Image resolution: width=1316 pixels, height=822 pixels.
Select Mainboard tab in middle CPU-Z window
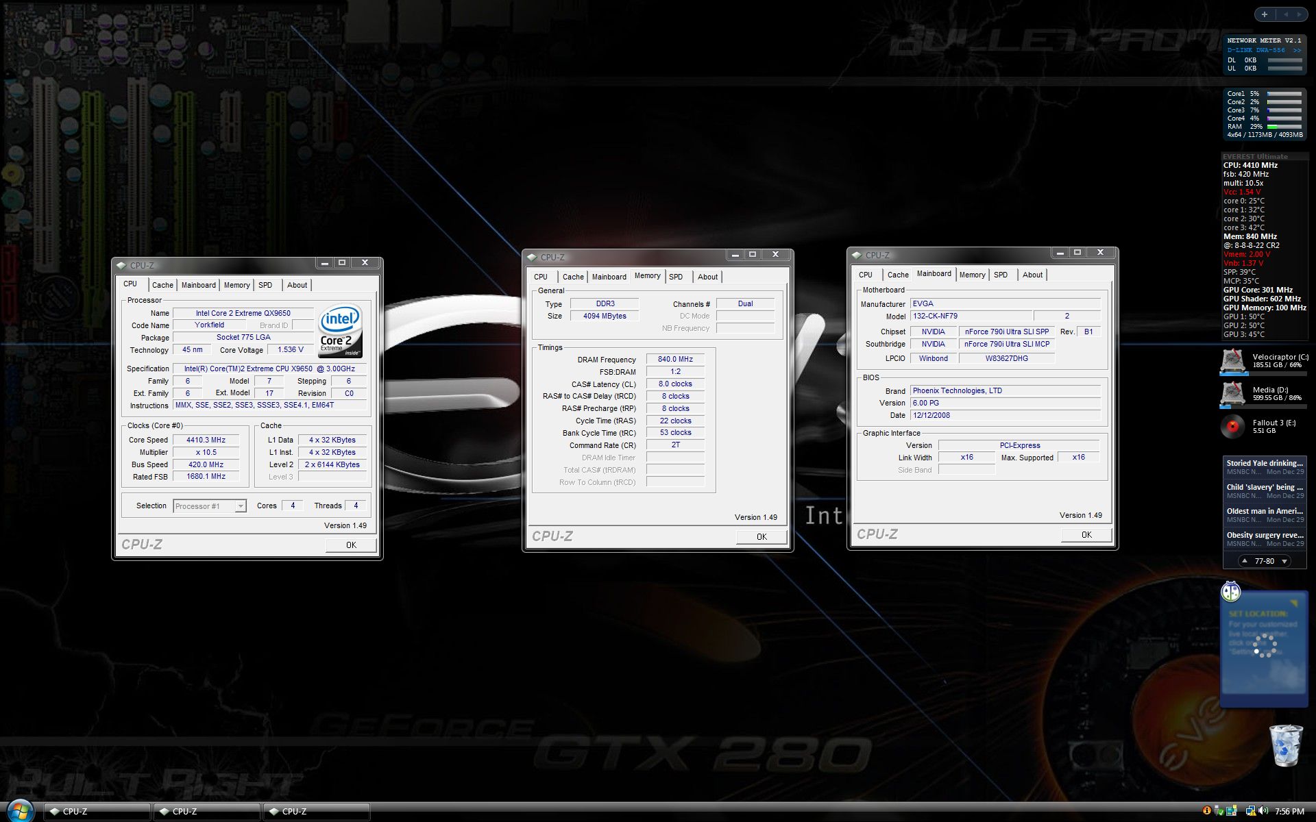(609, 277)
